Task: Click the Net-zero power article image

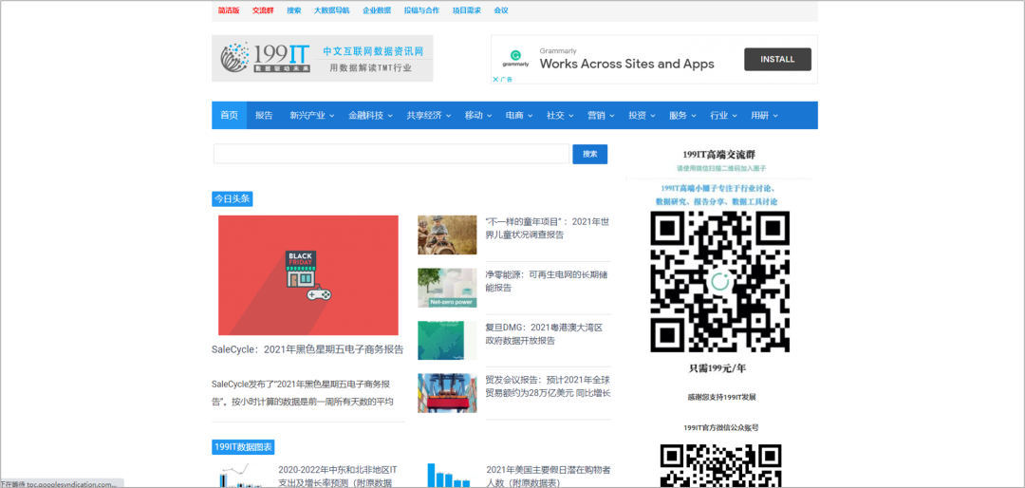Action: [x=447, y=288]
